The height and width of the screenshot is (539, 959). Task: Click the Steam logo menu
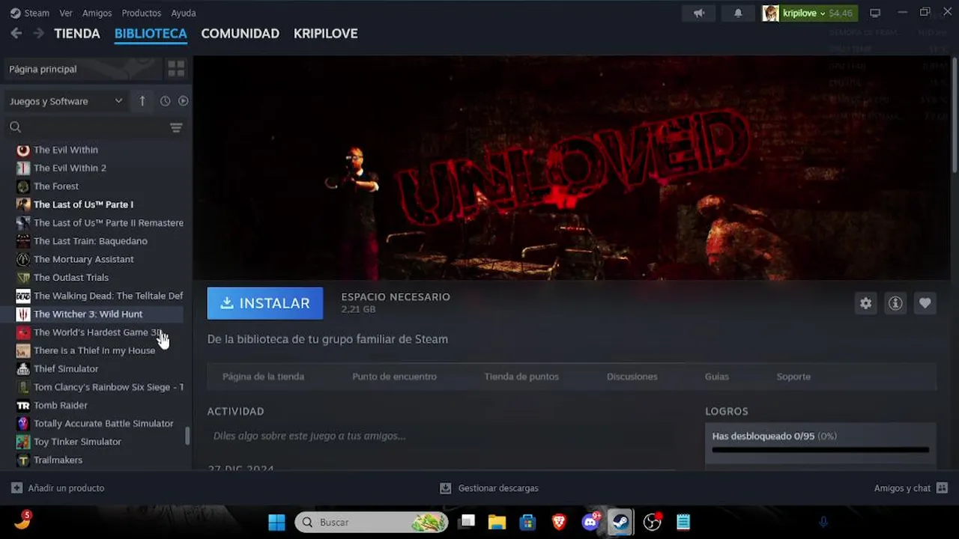tap(29, 13)
